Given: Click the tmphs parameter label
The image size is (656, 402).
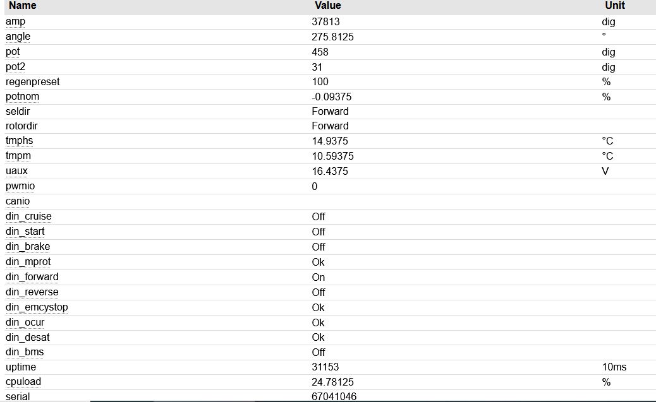Looking at the screenshot, I should coord(20,141).
